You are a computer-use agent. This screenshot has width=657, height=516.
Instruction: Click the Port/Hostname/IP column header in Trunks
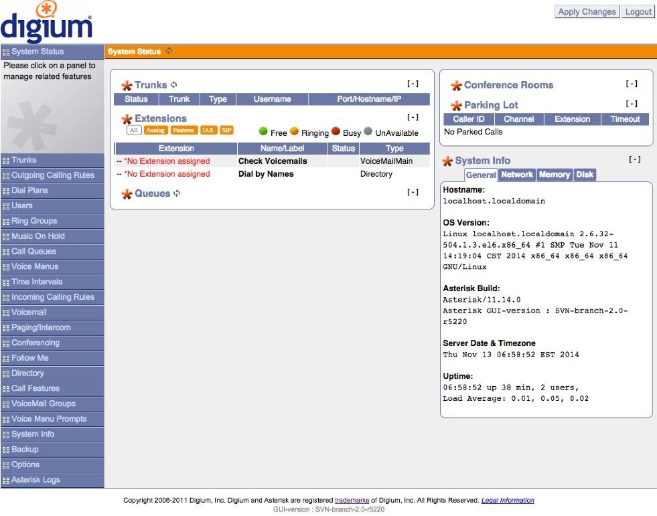point(369,99)
